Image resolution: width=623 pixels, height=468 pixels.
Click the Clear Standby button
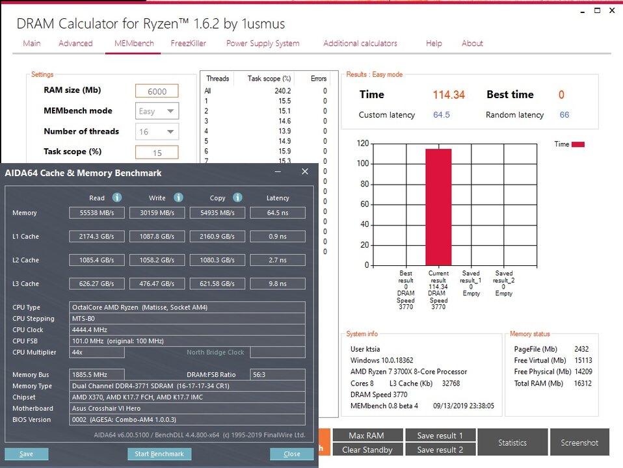(x=367, y=449)
